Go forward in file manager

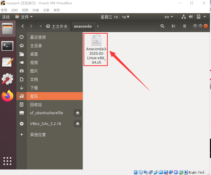pyautogui.click(x=31, y=26)
